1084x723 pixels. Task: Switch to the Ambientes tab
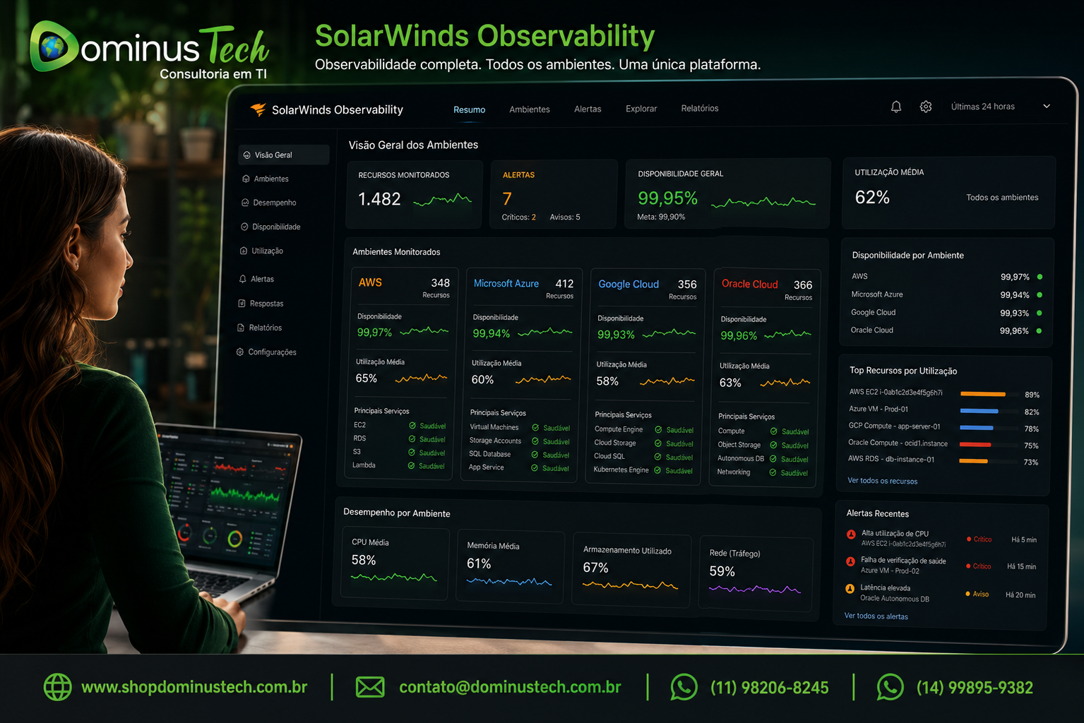click(x=529, y=109)
